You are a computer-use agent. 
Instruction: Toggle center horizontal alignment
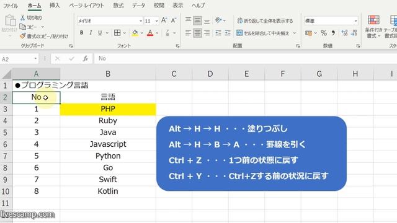(197, 33)
